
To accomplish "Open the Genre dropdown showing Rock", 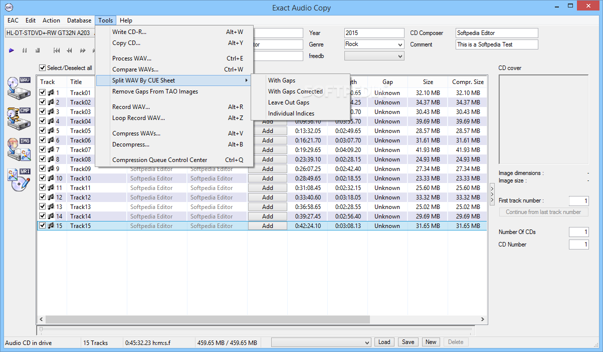I will (374, 44).
